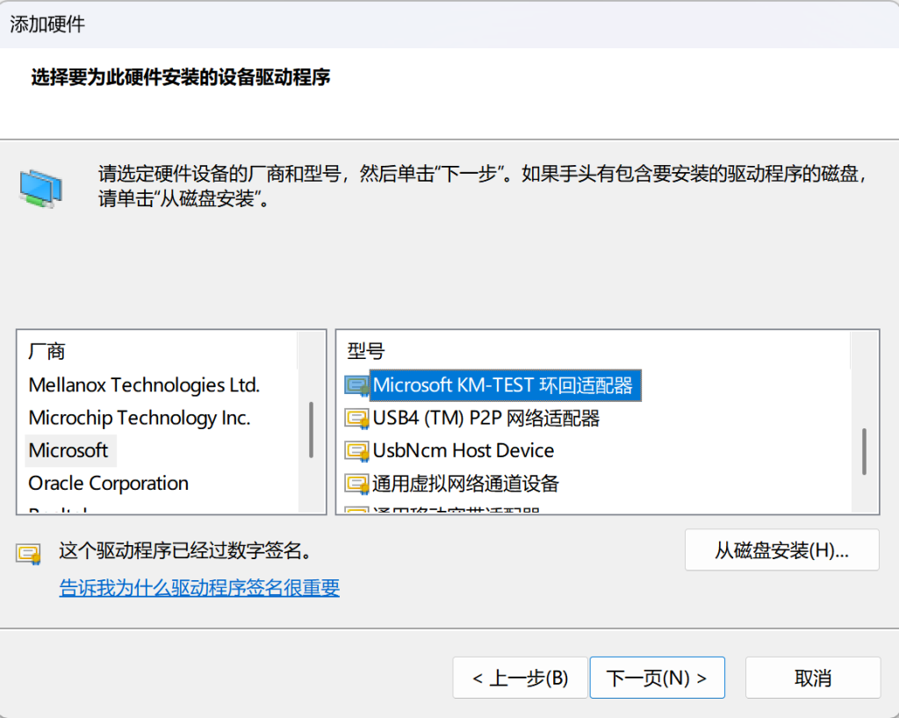Click the manufacturer list scrollbar thumb
The height and width of the screenshot is (718, 899).
click(x=311, y=430)
